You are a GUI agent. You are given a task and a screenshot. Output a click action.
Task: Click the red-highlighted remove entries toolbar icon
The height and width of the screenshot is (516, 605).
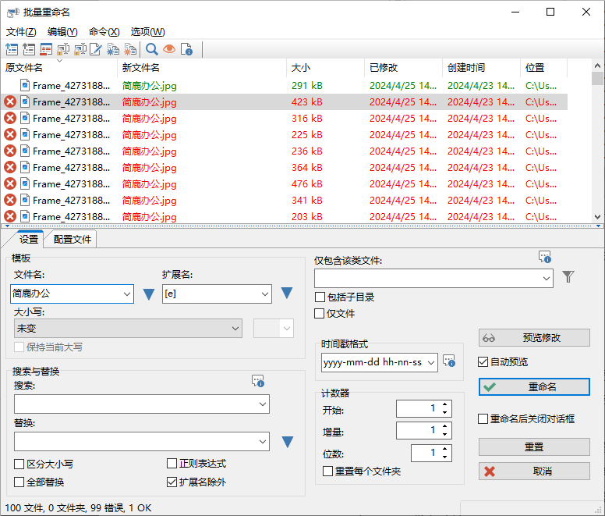(46, 49)
